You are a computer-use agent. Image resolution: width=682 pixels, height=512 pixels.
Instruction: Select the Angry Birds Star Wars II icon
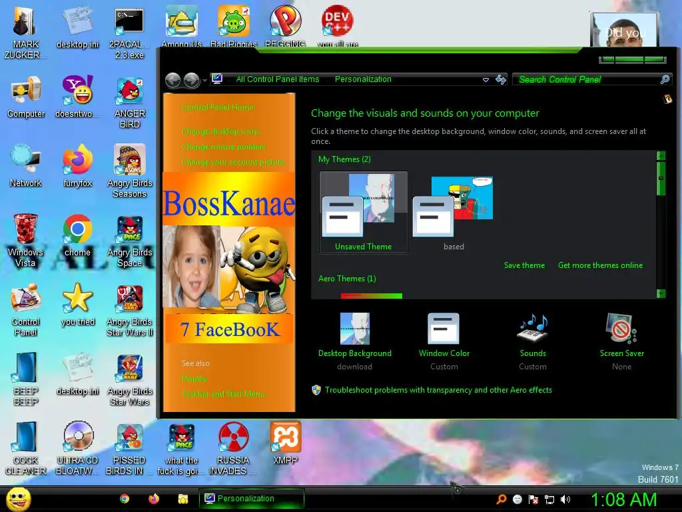(x=130, y=309)
